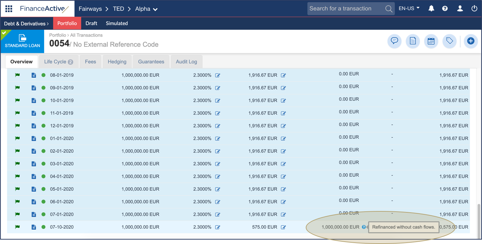Image resolution: width=482 pixels, height=244 pixels.
Task: Open the Audit Log tab
Action: pos(187,62)
